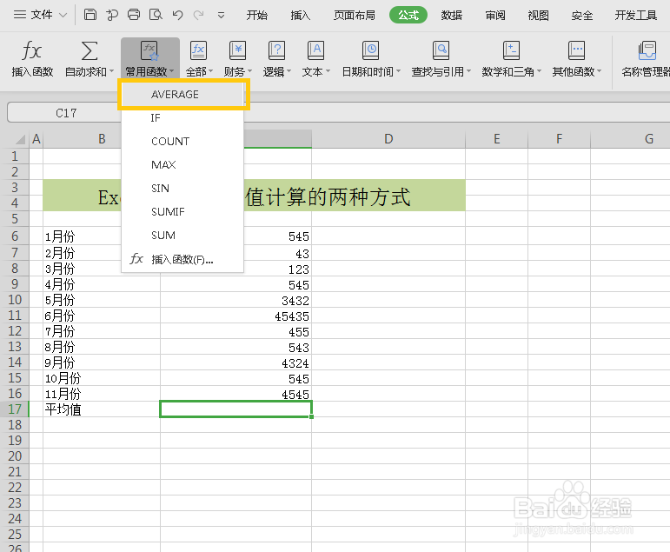
Task: Switch to the 安全 Security tab
Action: (x=582, y=16)
